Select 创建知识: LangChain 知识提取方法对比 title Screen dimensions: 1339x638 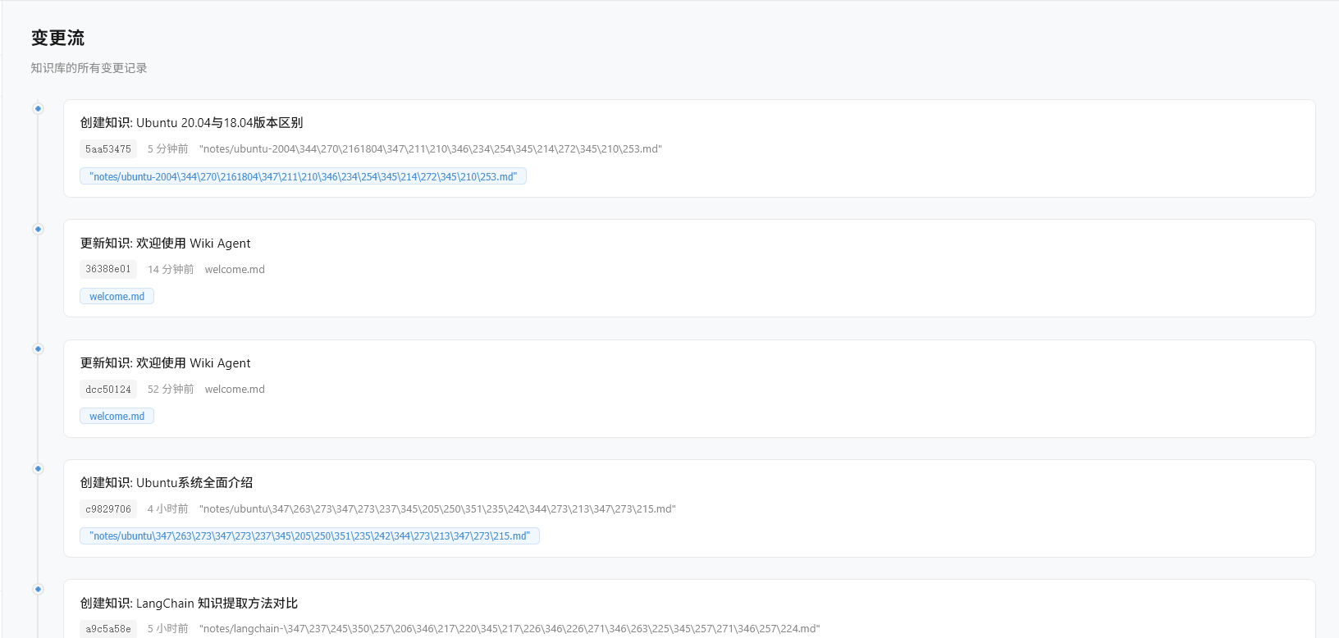point(189,604)
